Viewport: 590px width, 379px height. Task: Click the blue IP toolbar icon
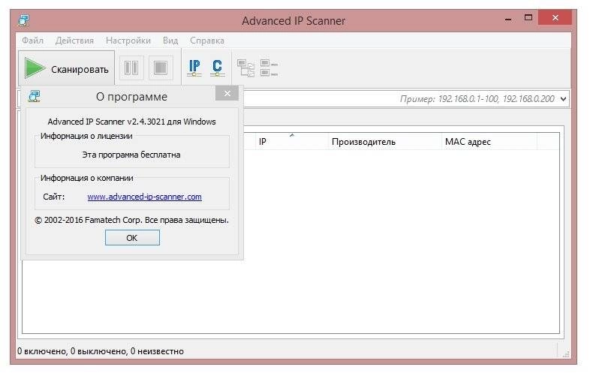point(194,68)
